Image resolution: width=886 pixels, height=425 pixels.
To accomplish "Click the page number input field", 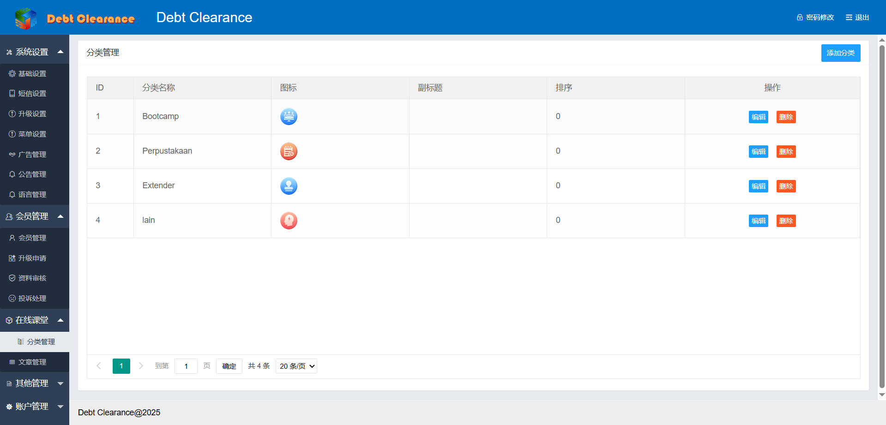I will click(186, 366).
